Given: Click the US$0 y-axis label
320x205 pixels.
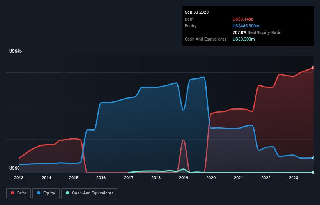Looking at the screenshot, I should 14,168.
